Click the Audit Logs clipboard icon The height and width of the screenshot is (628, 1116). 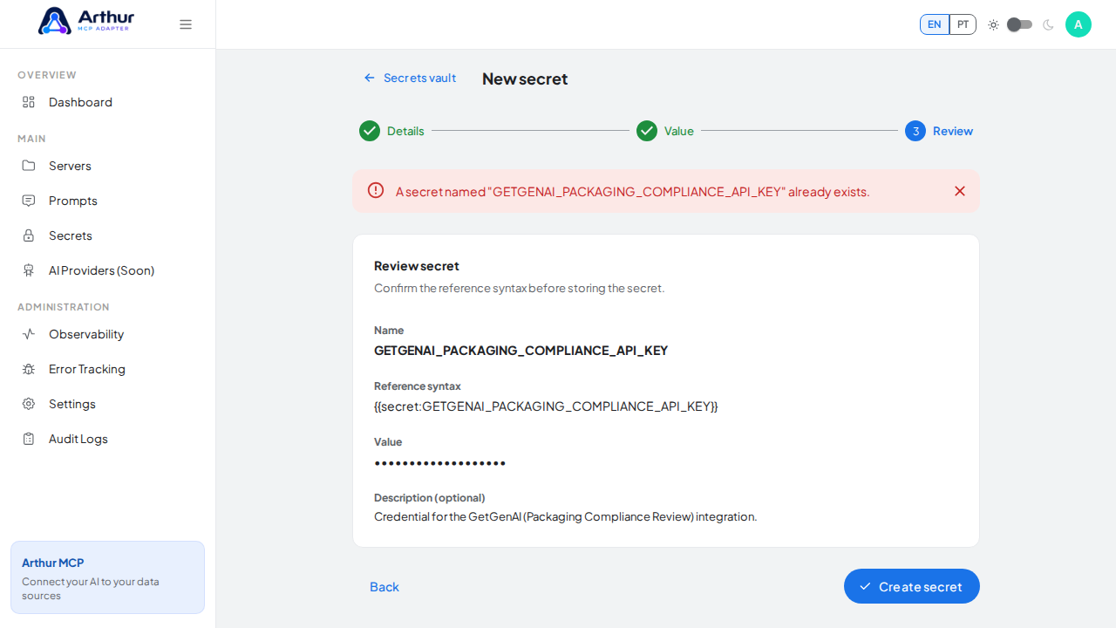pos(29,439)
